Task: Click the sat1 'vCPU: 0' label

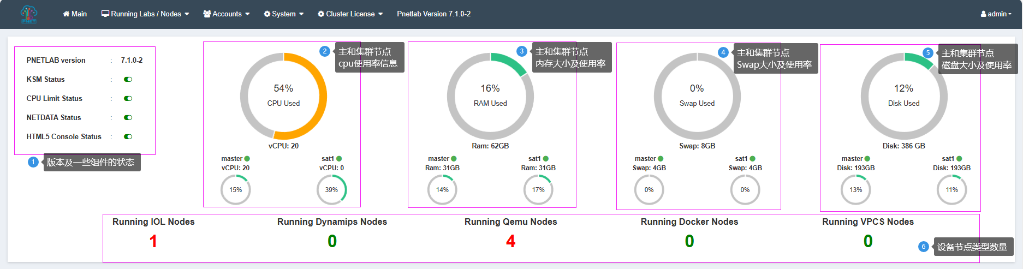Action: point(331,168)
